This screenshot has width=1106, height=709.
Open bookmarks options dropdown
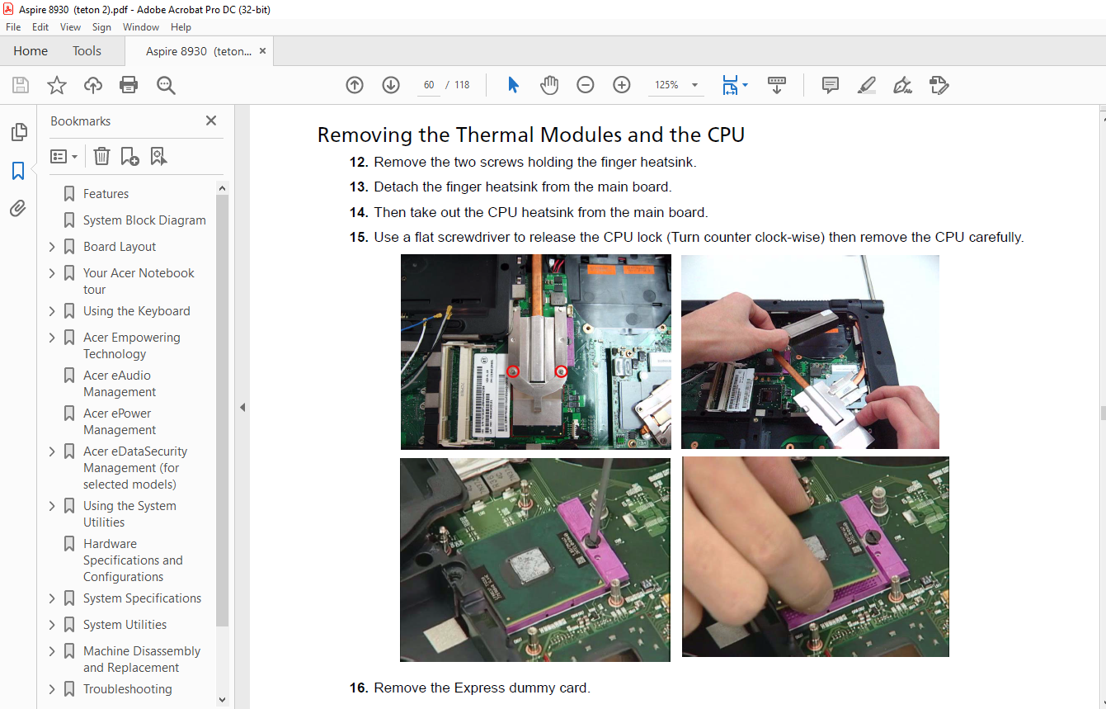(x=64, y=156)
